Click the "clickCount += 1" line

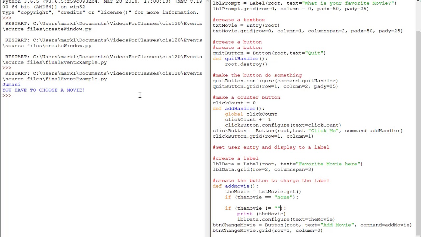pyautogui.click(x=248, y=119)
